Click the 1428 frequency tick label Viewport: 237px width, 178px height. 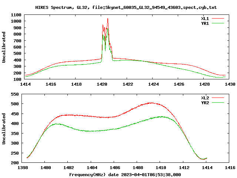(204, 84)
